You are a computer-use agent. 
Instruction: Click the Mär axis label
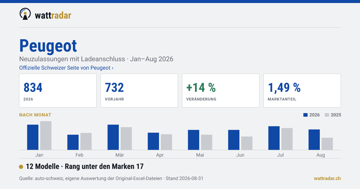click(120, 155)
